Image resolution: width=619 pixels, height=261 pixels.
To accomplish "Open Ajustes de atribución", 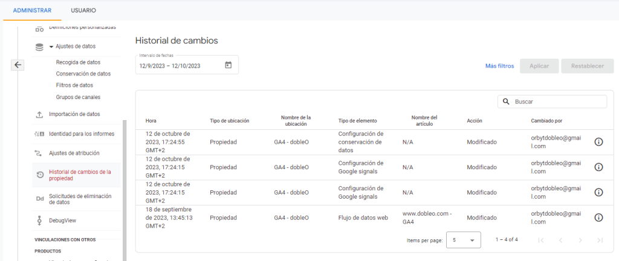I will [x=74, y=153].
